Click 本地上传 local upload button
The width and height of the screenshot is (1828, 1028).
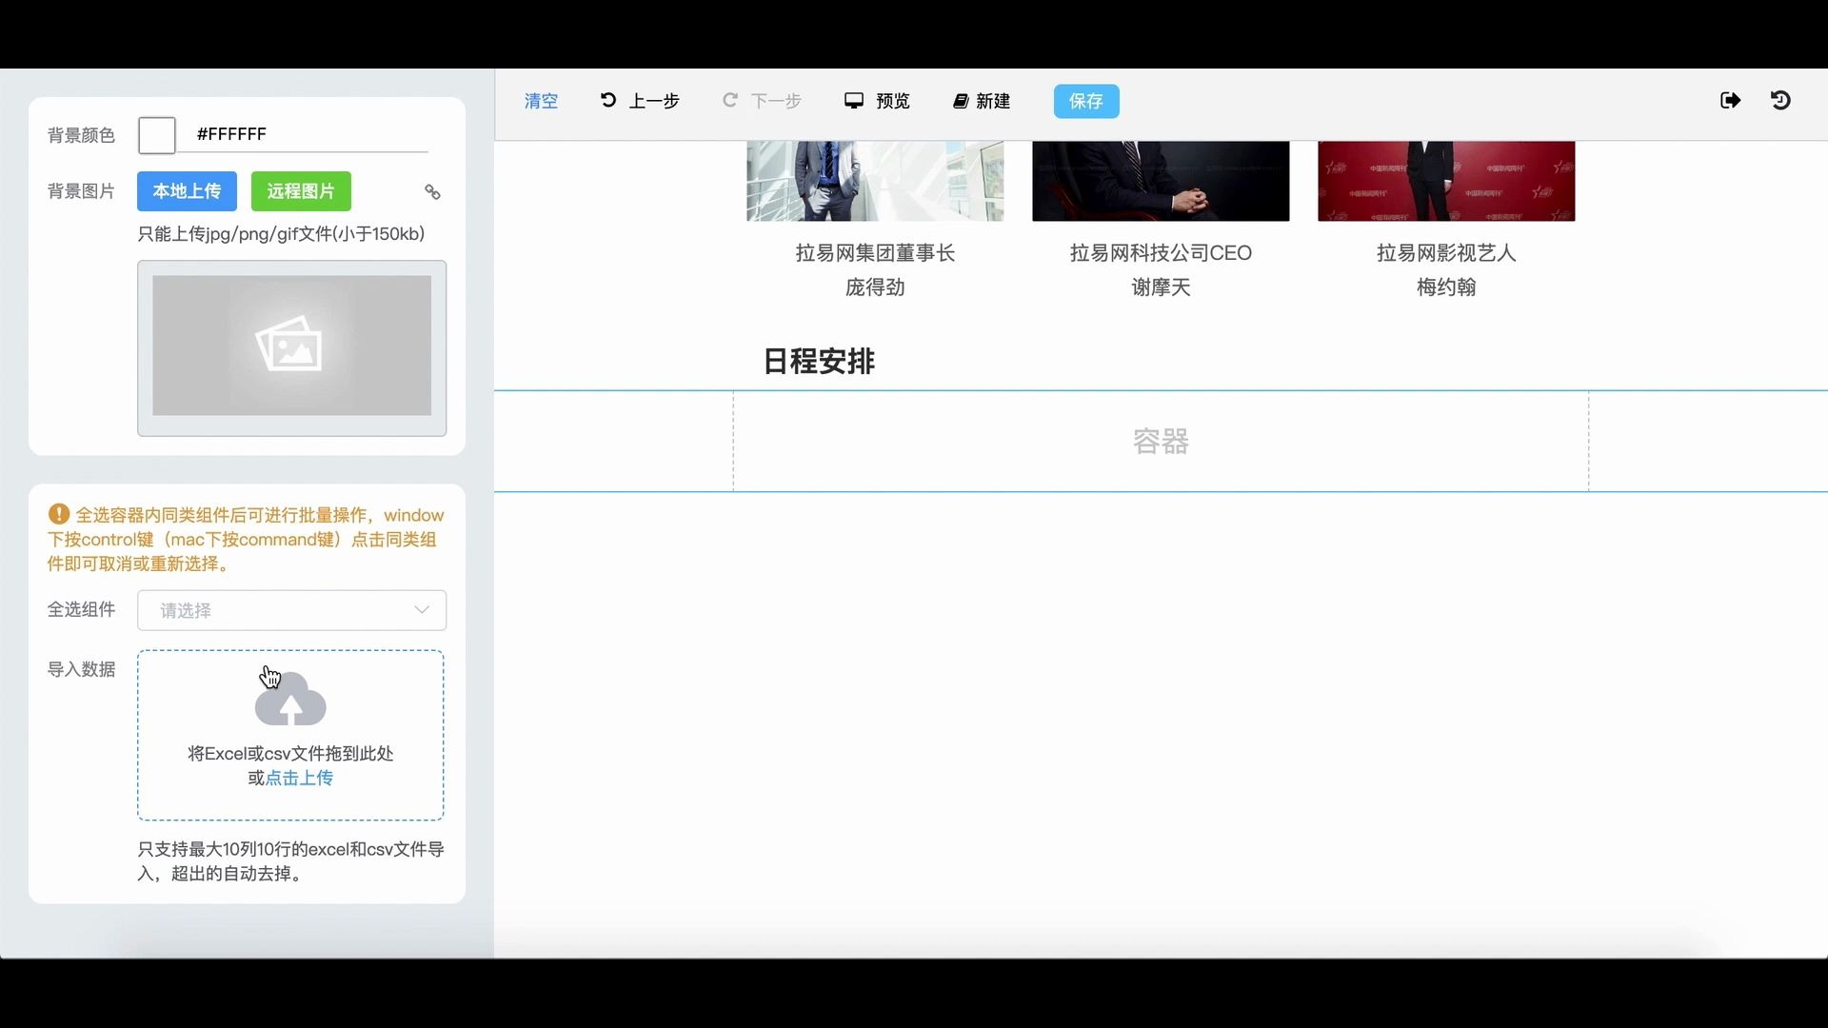[187, 191]
